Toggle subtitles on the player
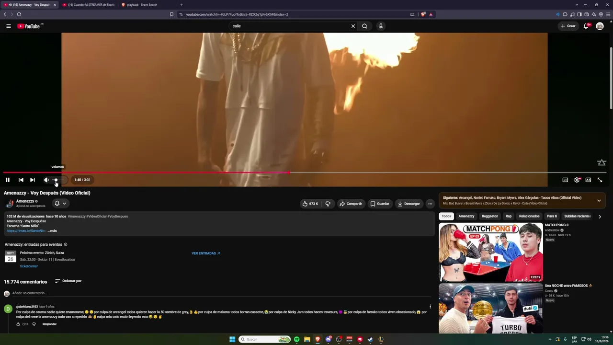The height and width of the screenshot is (345, 613). [565, 180]
